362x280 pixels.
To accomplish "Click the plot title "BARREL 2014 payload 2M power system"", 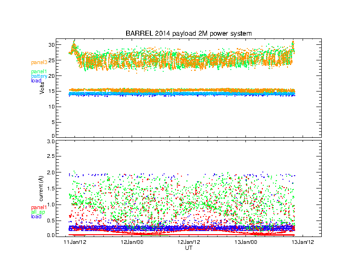I will coord(188,33).
